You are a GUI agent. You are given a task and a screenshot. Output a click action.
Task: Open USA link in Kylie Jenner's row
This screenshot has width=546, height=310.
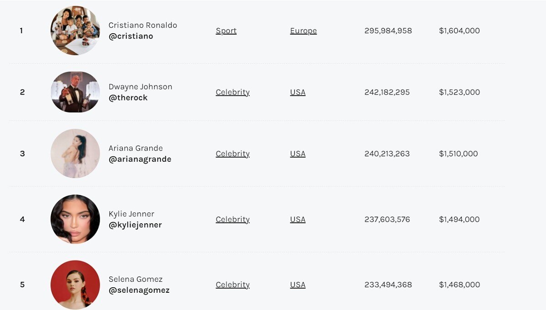pos(298,220)
